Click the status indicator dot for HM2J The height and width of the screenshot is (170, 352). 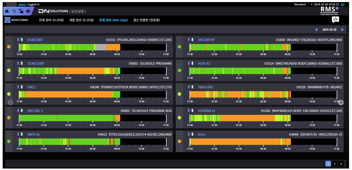pyautogui.click(x=9, y=94)
